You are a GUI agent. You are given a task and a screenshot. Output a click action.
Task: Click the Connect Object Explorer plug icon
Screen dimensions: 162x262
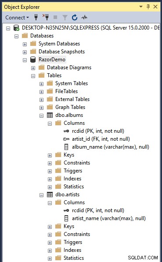pyautogui.click(x=36, y=17)
